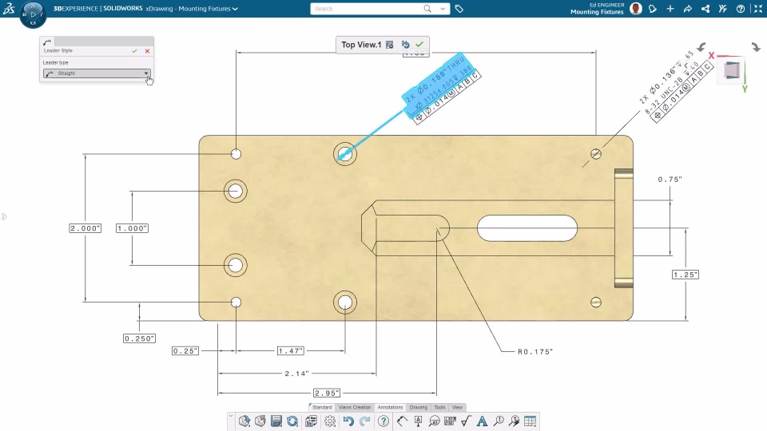Screen dimensions: 767x431
Task: Click the Save floppy icon
Action: [x=276, y=421]
